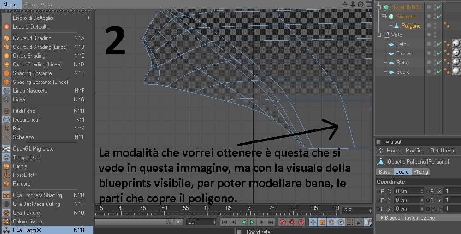Maximize viewport with the square icon
The height and width of the screenshot is (234, 461).
[369, 5]
